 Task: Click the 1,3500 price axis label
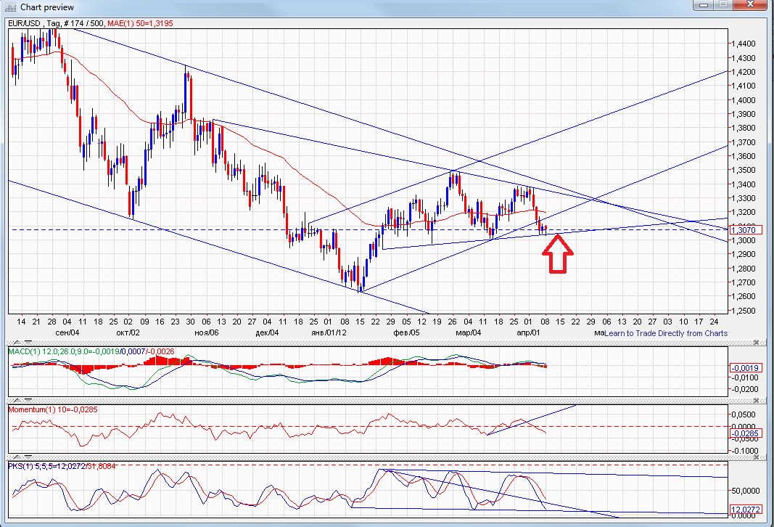[744, 170]
